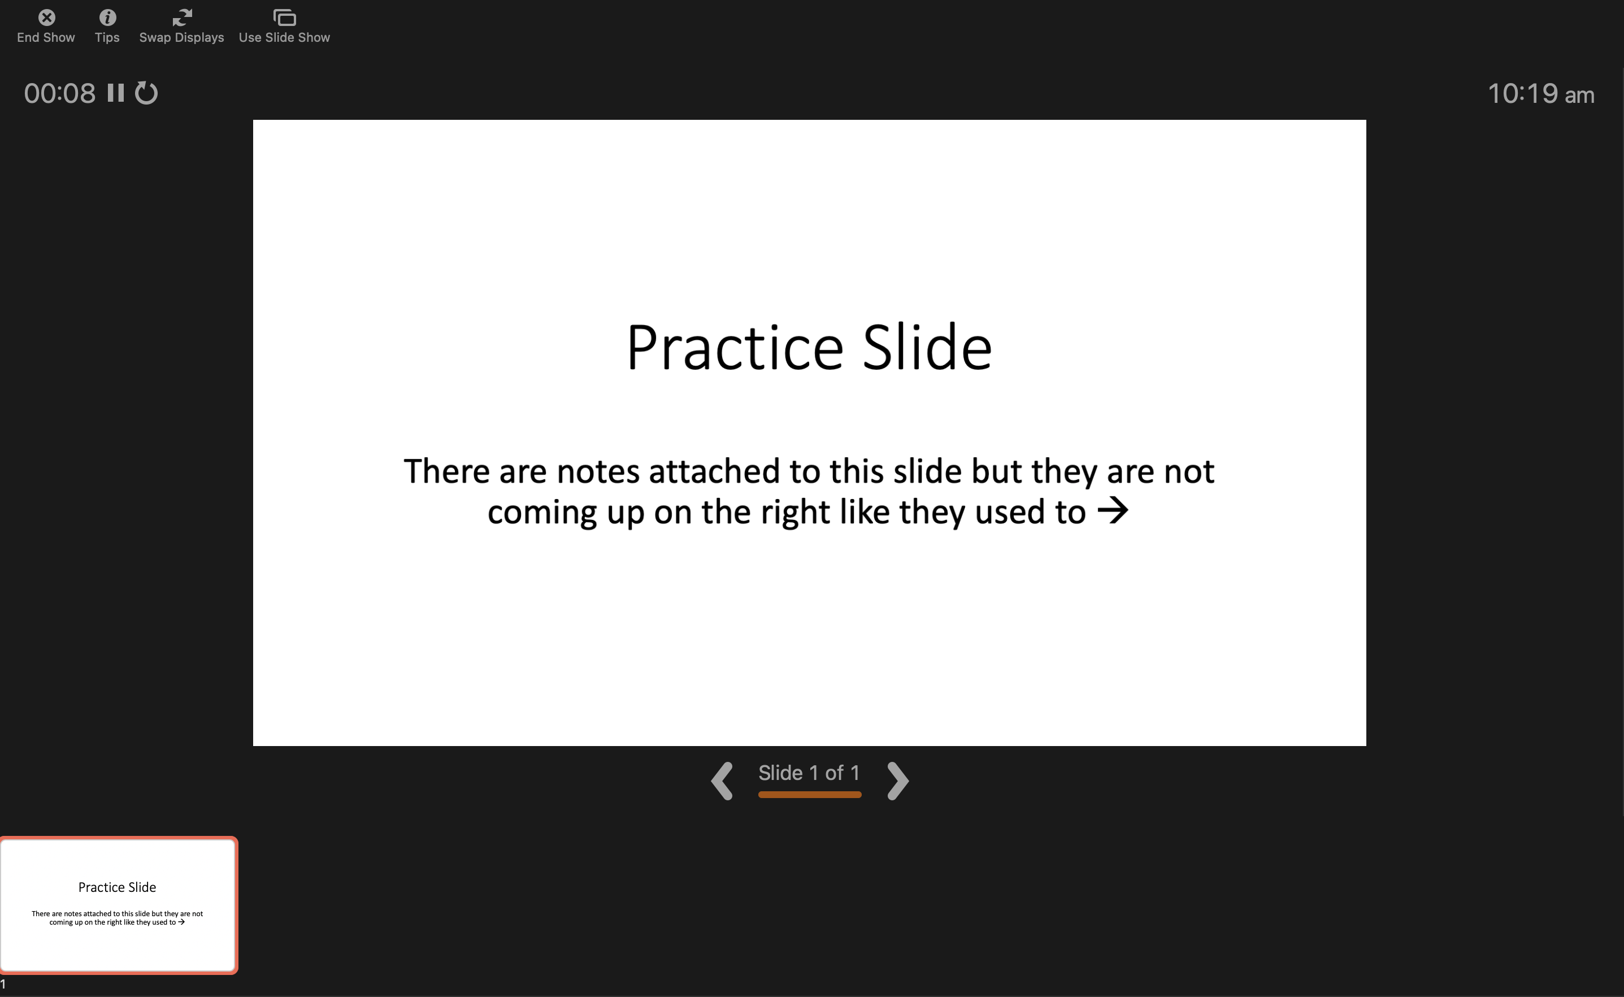Viewport: 1624px width, 997px height.
Task: Click the Slide 1 of 1 label
Action: pos(809,773)
